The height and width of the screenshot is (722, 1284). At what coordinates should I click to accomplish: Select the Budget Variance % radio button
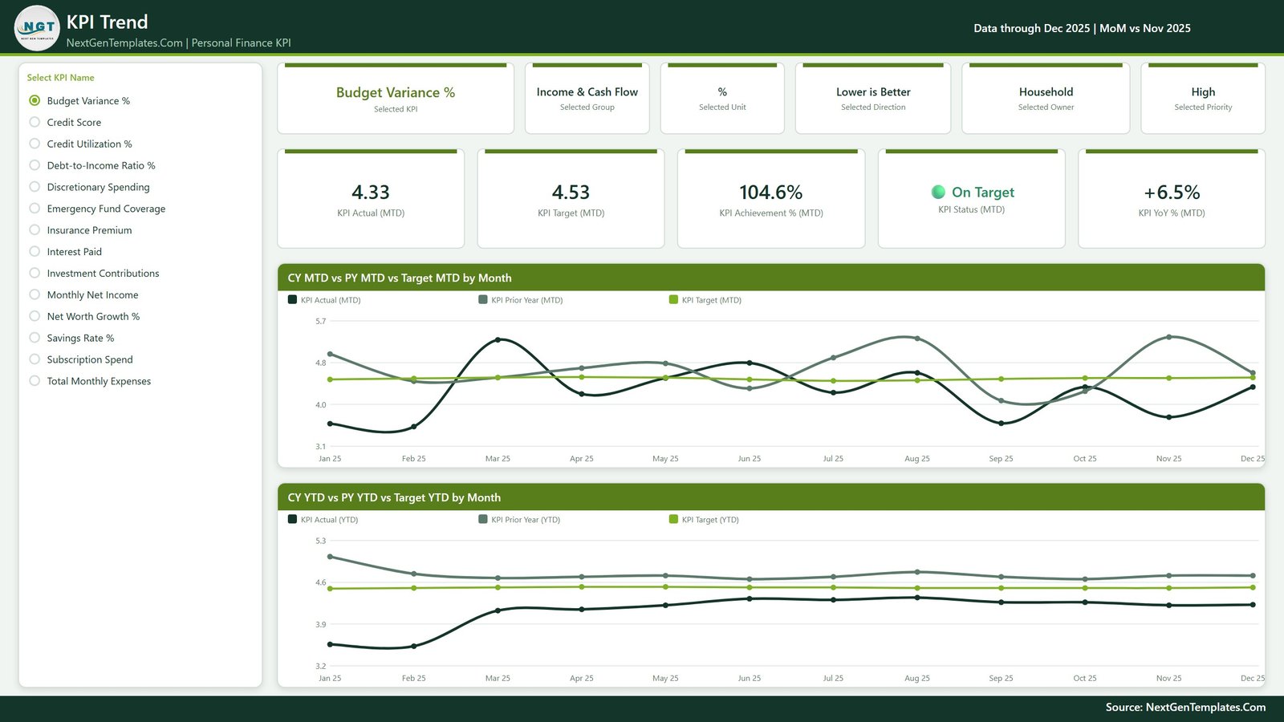(x=35, y=100)
